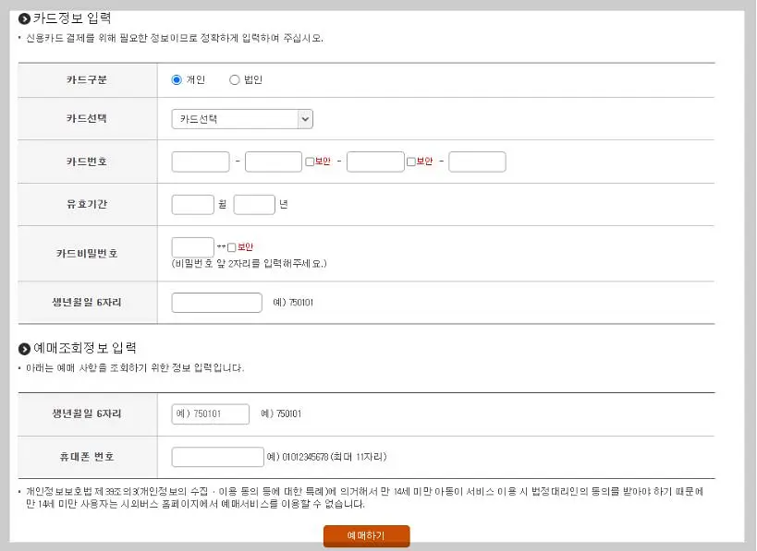Image resolution: width=757 pixels, height=551 pixels.
Task: Click the 예매조회정보 입력 section arrow icon
Action: [x=24, y=349]
